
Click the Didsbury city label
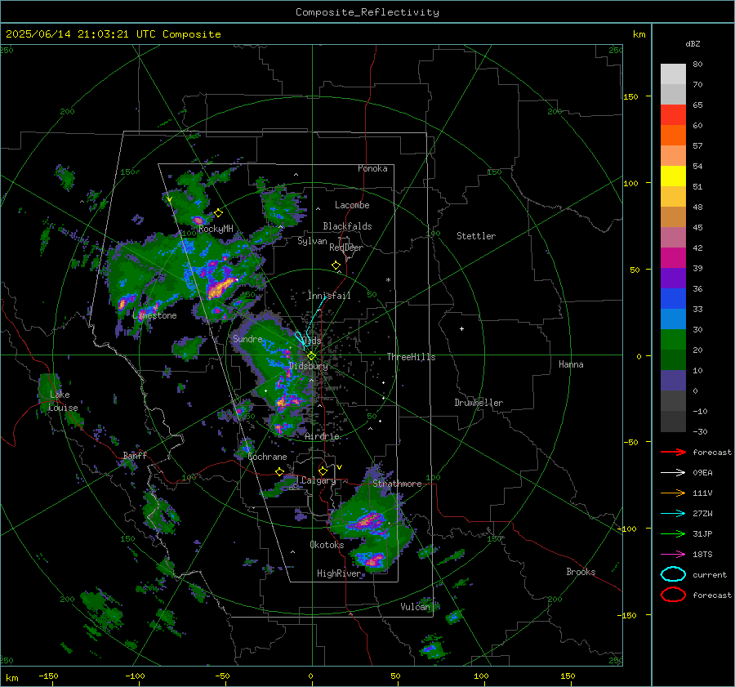[309, 366]
